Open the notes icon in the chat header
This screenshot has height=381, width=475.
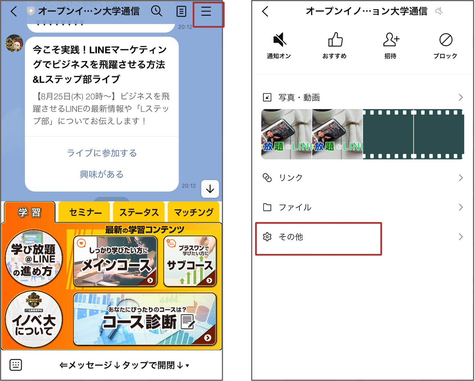point(181,11)
